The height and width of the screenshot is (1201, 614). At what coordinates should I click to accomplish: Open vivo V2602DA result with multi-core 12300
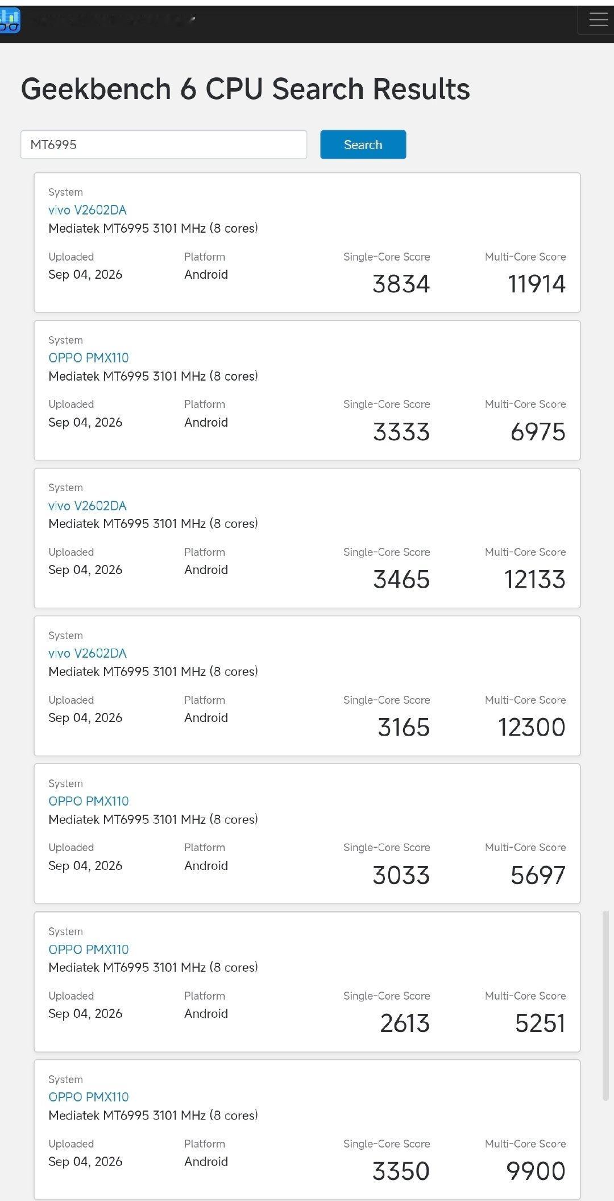point(88,653)
